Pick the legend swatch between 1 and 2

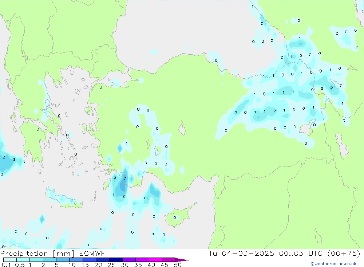coord(36,260)
